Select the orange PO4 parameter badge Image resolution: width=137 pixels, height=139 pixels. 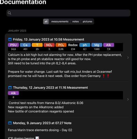coord(61,45)
